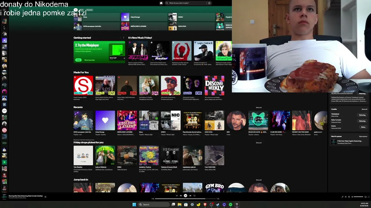Open the Release Radar playlist cover
Viewport: 371px width, 208px height.
(x=160, y=51)
